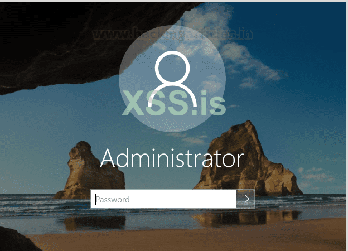
Task: Click the XSS.is watermark text
Action: pyautogui.click(x=174, y=103)
